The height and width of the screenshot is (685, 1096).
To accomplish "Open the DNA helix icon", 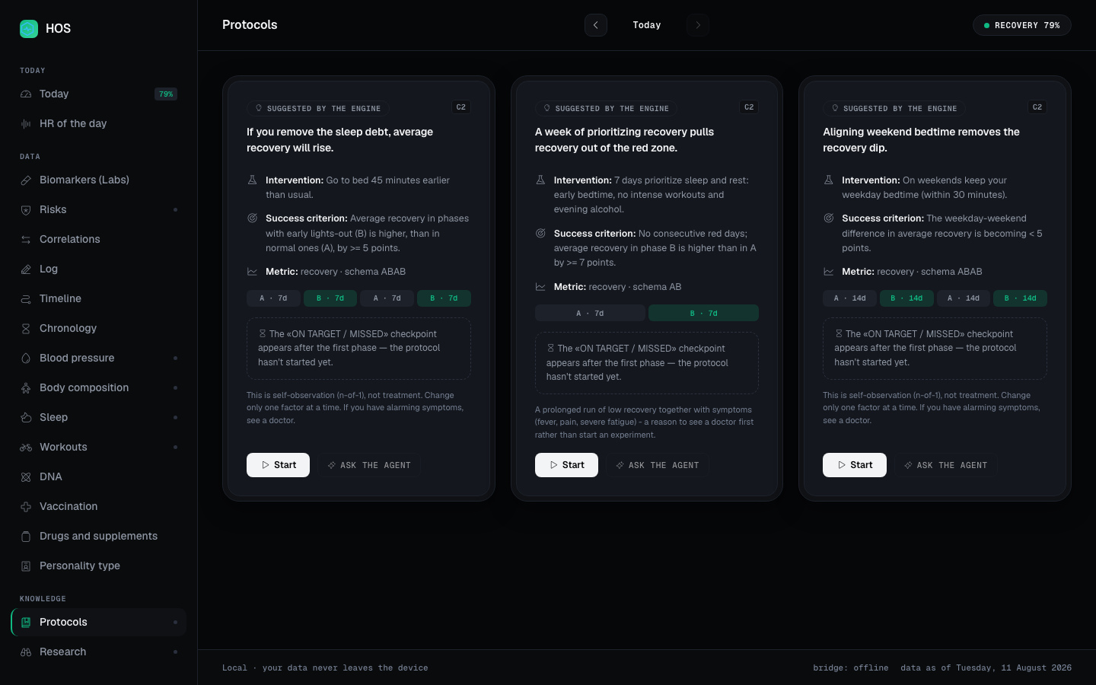I will click(26, 477).
